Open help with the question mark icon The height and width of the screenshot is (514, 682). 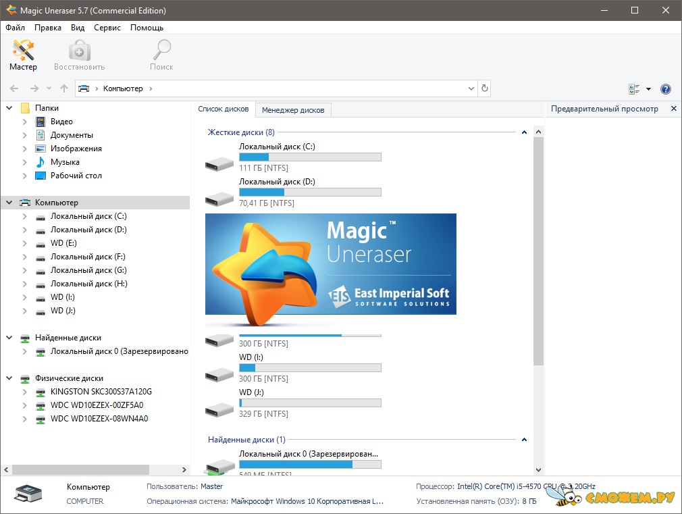[x=666, y=89]
